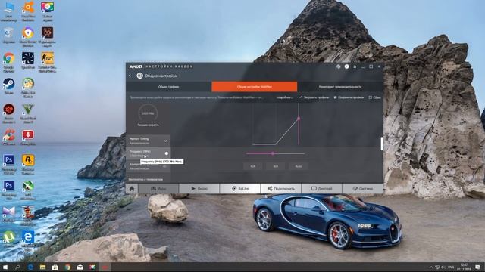Open File Explorer in taskbar
Screen dimensions: 485x272
[x=42, y=267]
